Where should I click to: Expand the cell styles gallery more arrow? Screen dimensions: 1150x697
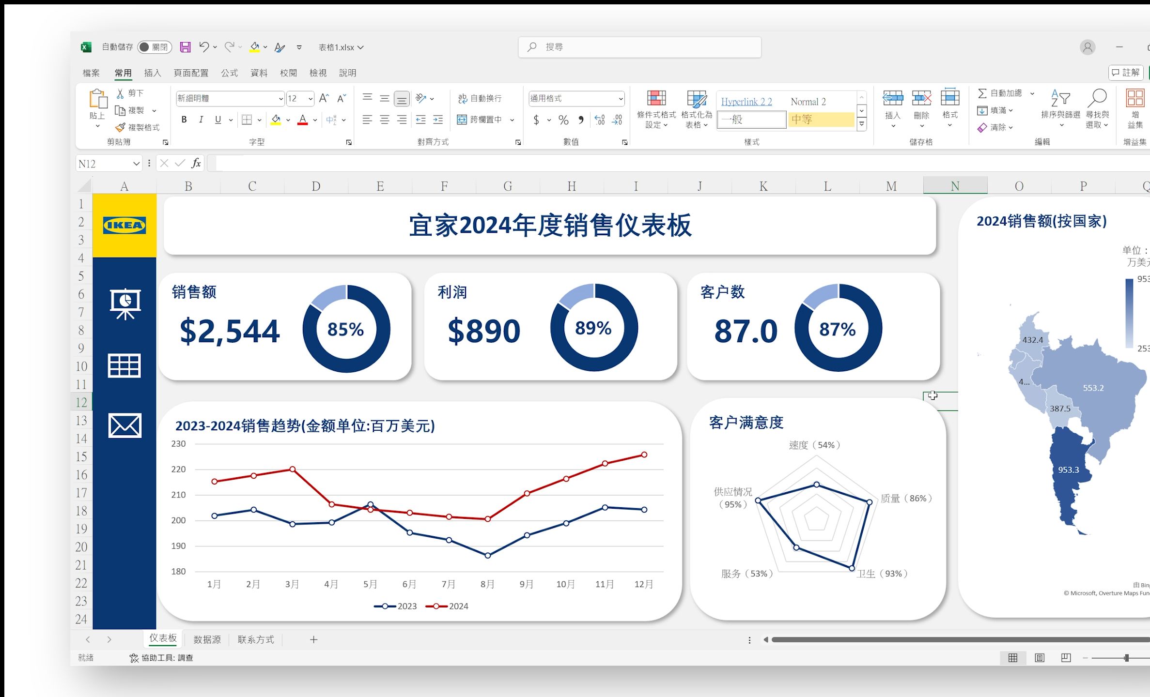(862, 124)
